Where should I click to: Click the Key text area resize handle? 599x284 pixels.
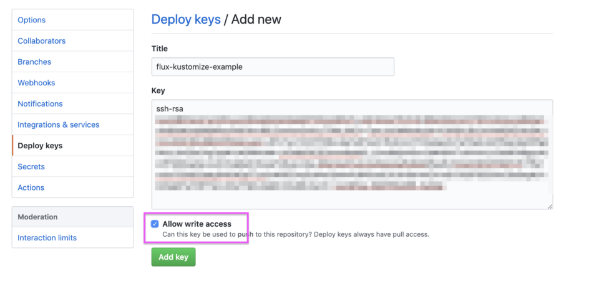click(x=549, y=206)
